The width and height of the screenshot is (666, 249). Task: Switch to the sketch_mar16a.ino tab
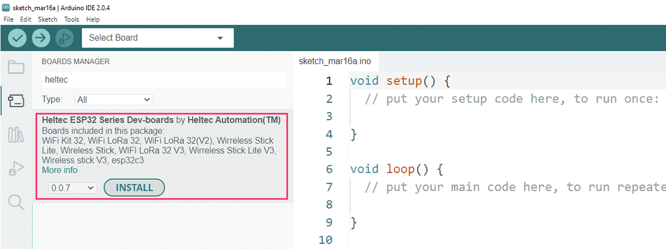[x=335, y=61]
